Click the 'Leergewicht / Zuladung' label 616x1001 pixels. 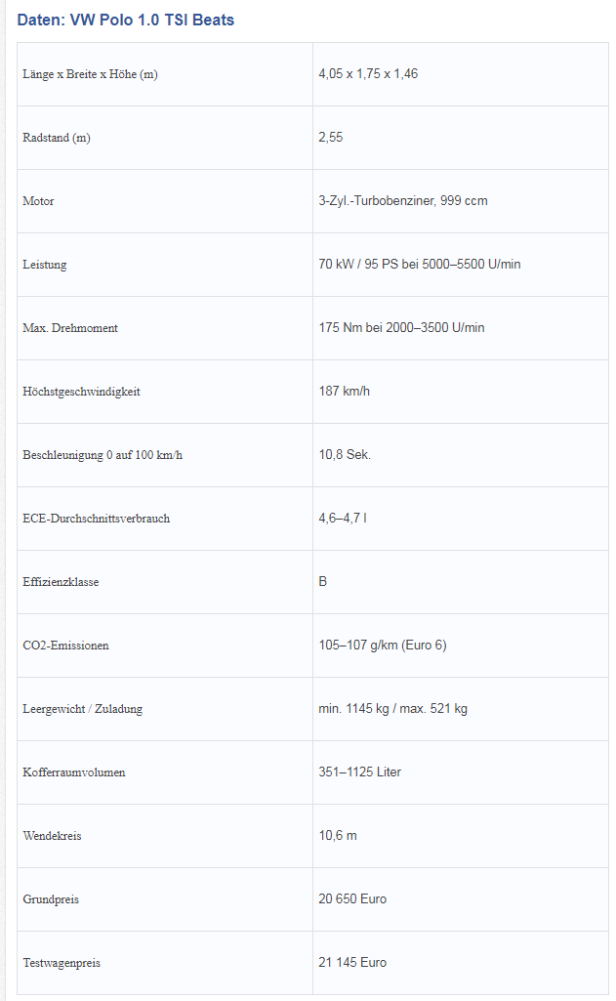tap(83, 709)
